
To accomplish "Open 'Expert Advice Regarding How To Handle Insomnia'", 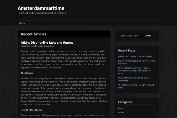I will pos(137,62).
